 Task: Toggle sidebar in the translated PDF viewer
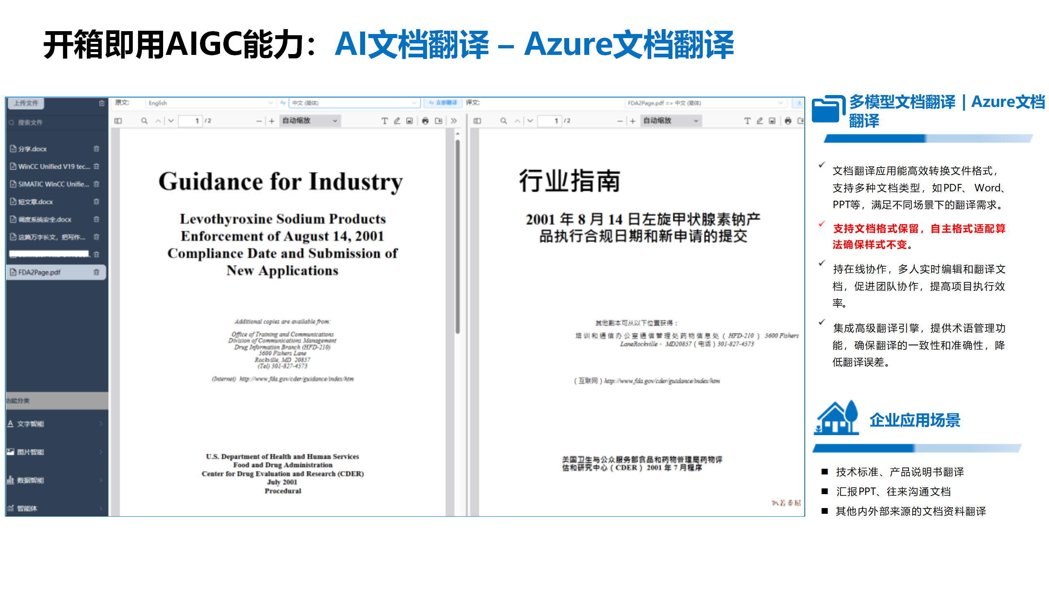[x=477, y=121]
